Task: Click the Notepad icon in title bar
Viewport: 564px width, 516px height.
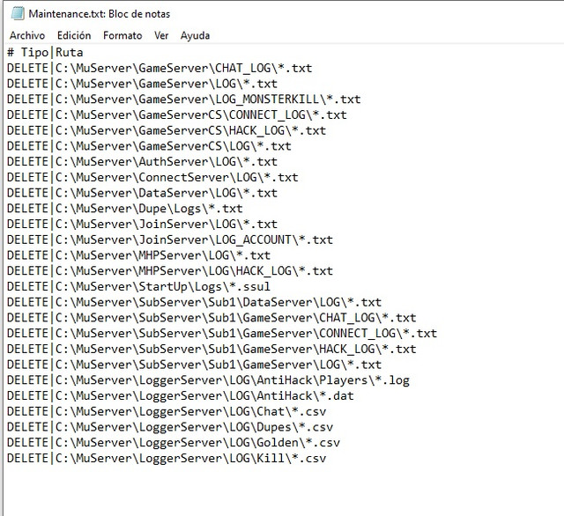Action: coord(18,14)
